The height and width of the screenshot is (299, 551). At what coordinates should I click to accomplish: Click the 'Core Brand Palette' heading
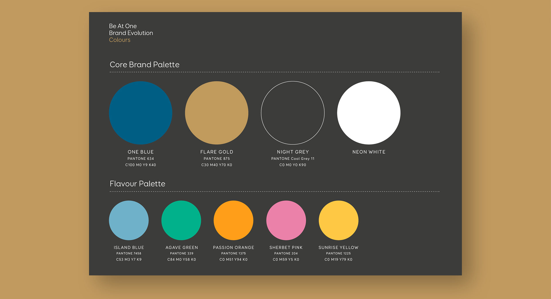[x=145, y=65]
